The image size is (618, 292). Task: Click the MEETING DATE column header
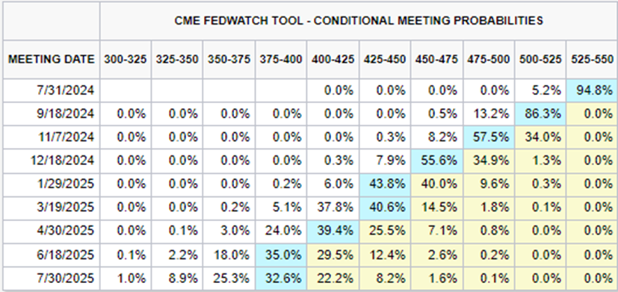(52, 60)
